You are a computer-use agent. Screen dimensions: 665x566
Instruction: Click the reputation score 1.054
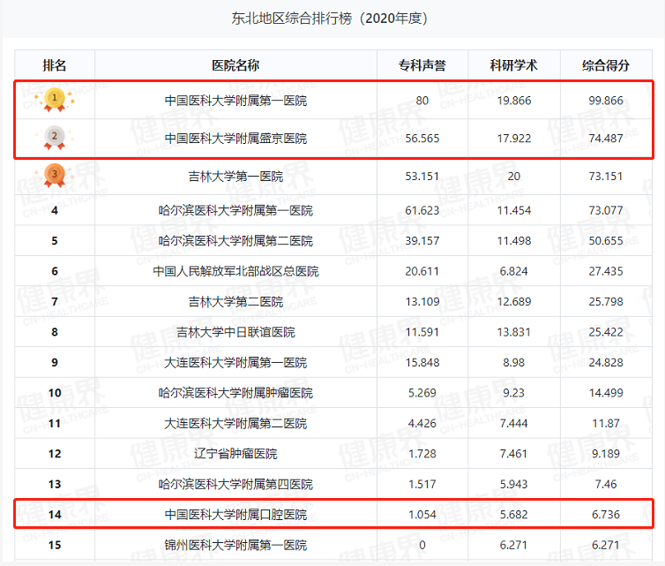pyautogui.click(x=422, y=515)
